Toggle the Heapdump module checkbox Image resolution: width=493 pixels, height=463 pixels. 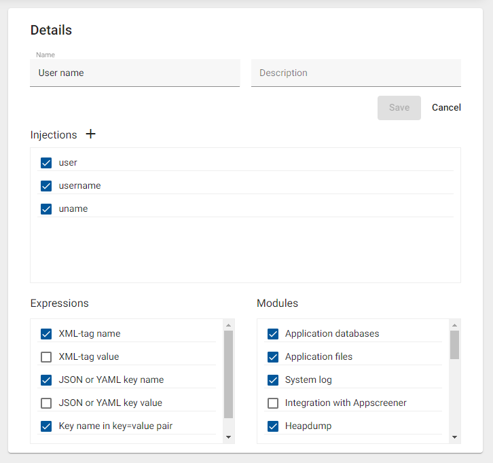[x=273, y=426]
